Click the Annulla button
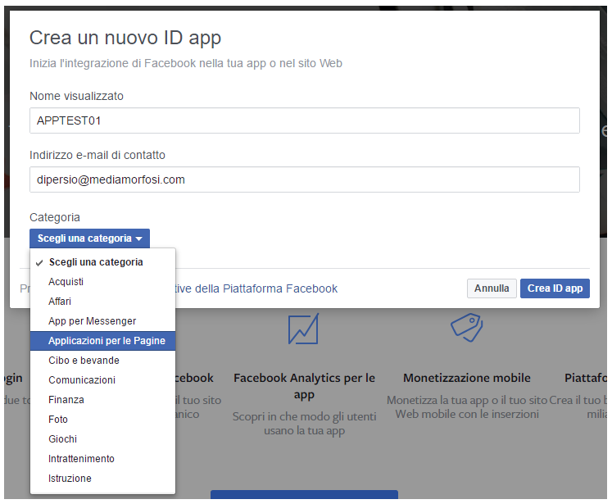The height and width of the screenshot is (504, 612). 492,288
